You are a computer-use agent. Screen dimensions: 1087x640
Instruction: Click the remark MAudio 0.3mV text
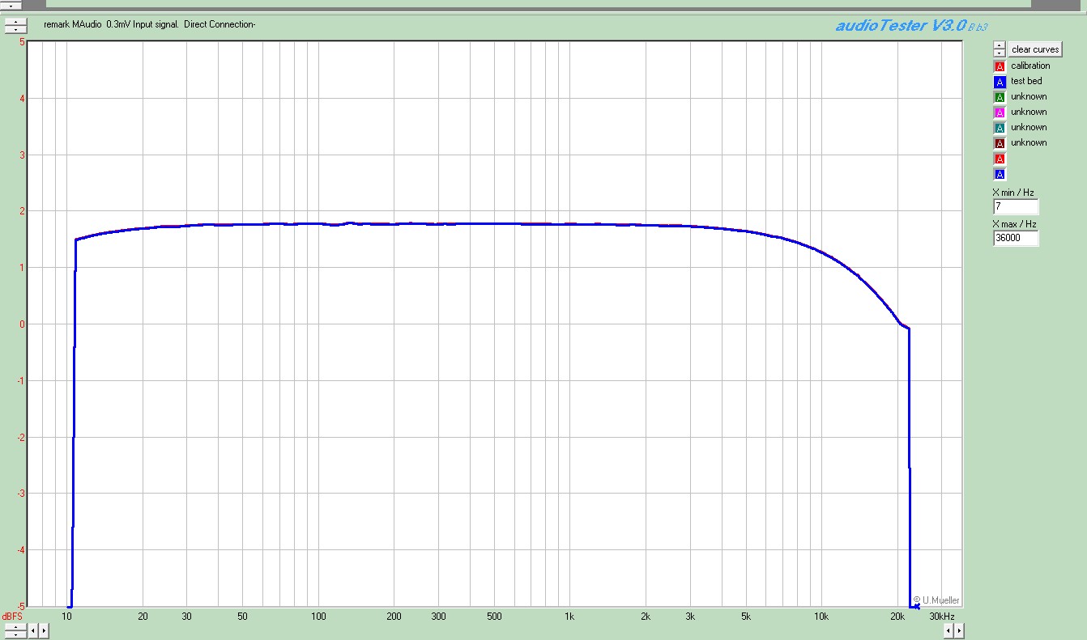click(x=150, y=24)
